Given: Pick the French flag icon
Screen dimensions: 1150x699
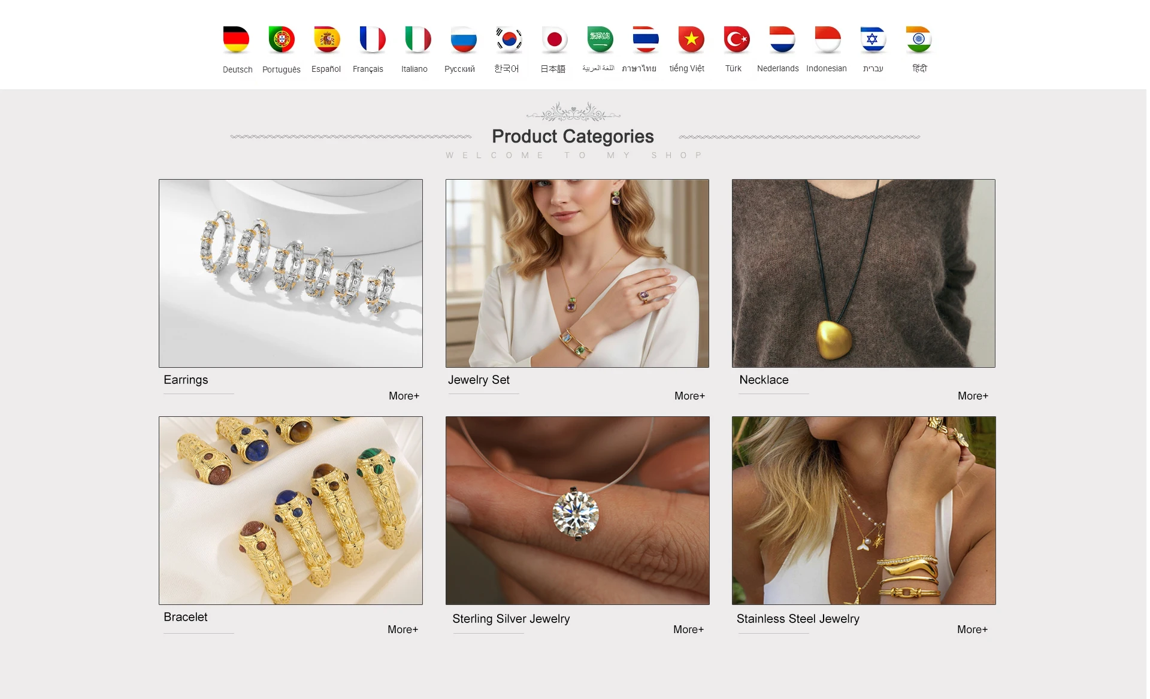Looking at the screenshot, I should (x=373, y=40).
